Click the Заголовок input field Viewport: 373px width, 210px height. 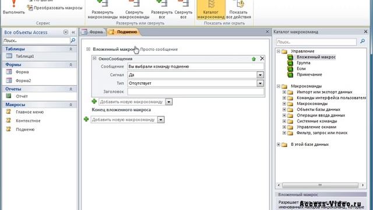(196, 92)
